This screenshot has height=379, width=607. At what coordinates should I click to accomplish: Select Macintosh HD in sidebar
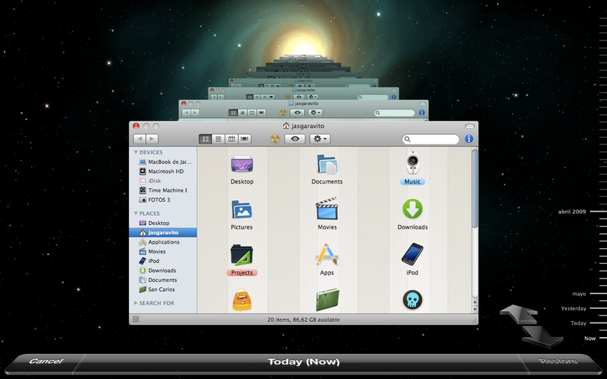tap(161, 171)
